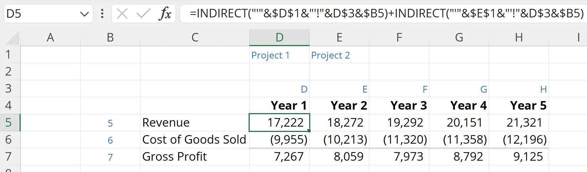Confirm the formula with the checkmark icon
The width and height of the screenshot is (587, 172).
pos(143,14)
